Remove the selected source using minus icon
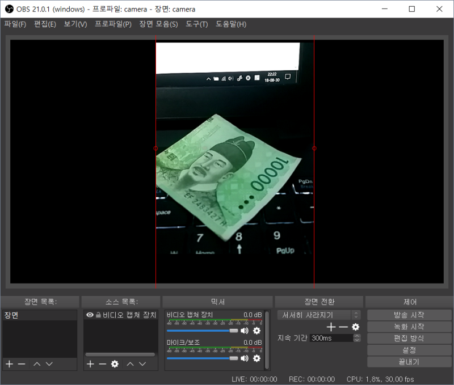 pyautogui.click(x=103, y=363)
